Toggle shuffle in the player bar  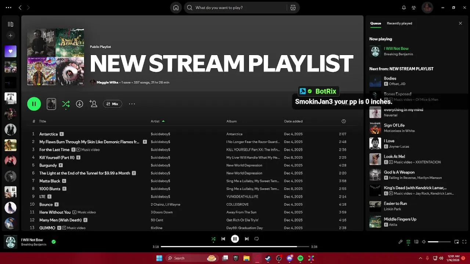click(x=213, y=239)
